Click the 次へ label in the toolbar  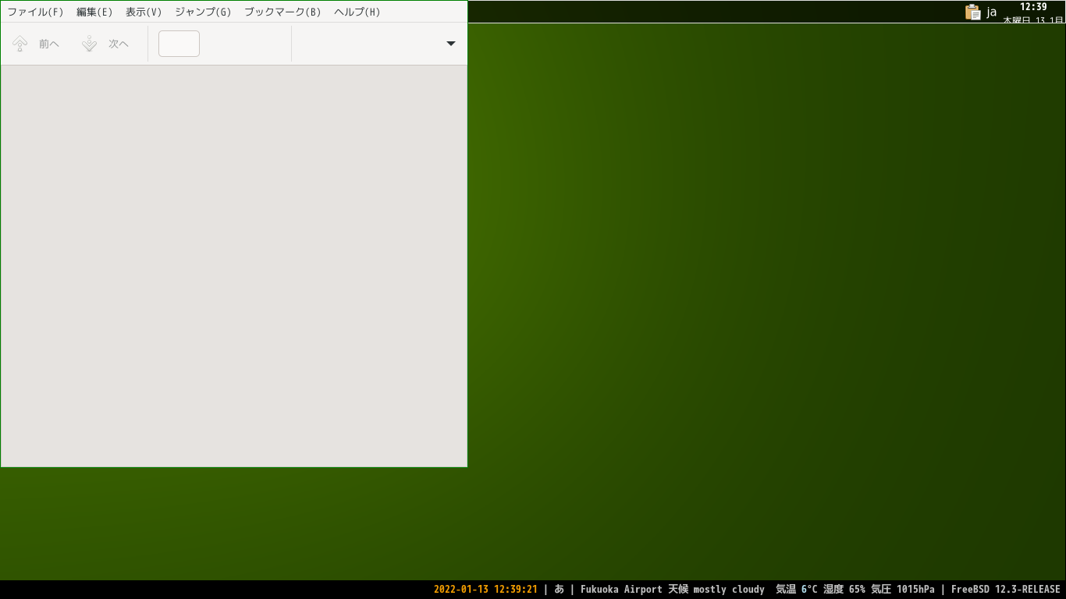coord(119,44)
